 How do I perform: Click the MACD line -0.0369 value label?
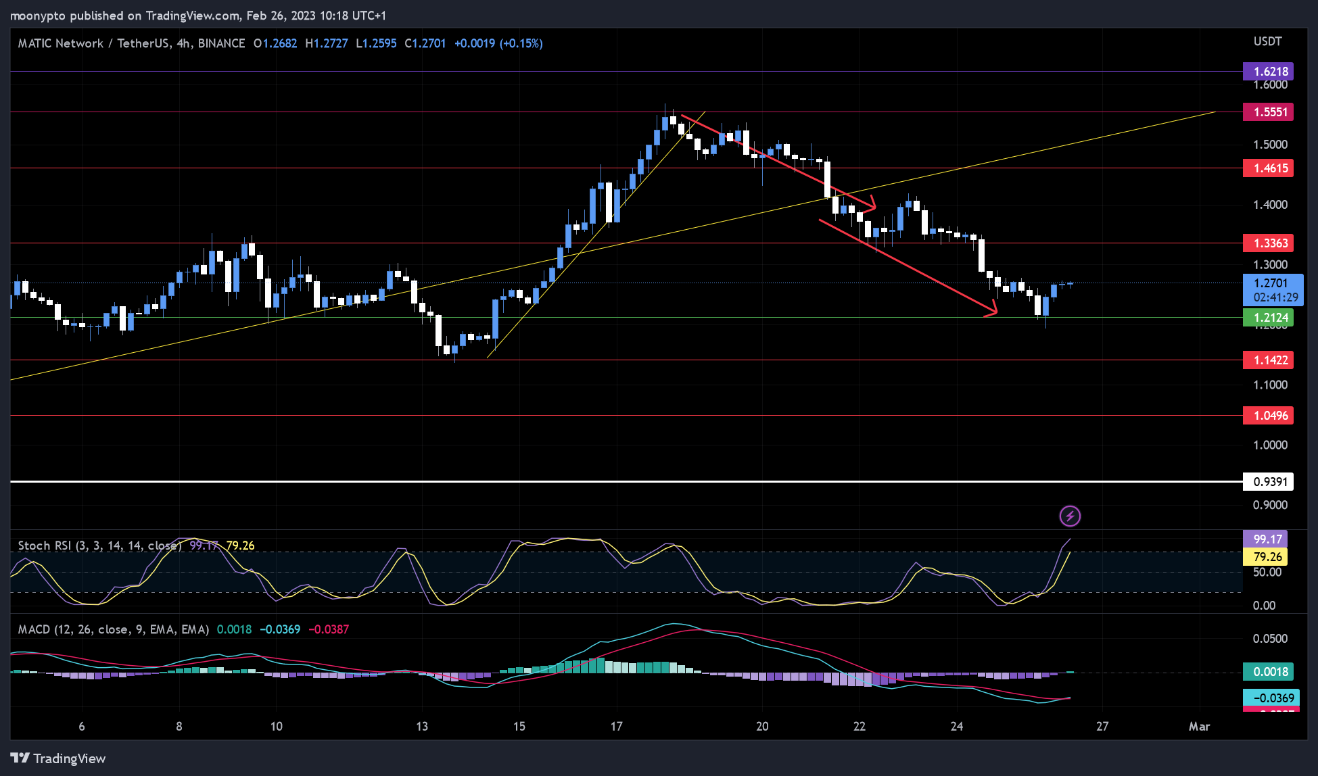(x=1271, y=698)
